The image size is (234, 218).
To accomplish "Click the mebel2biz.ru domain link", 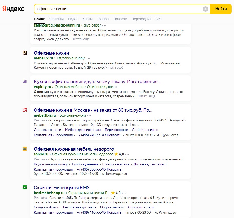I will pos(45,115).
